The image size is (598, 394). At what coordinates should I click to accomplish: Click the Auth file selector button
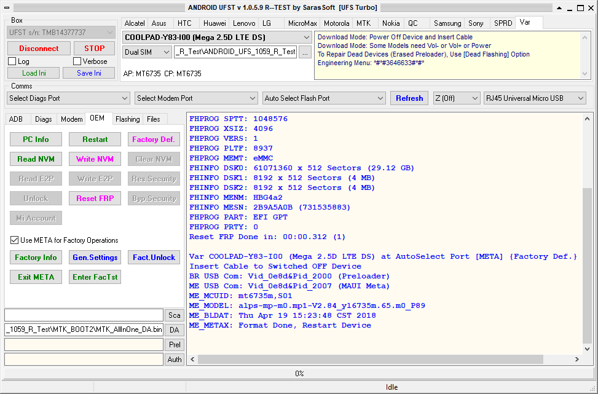click(x=175, y=360)
